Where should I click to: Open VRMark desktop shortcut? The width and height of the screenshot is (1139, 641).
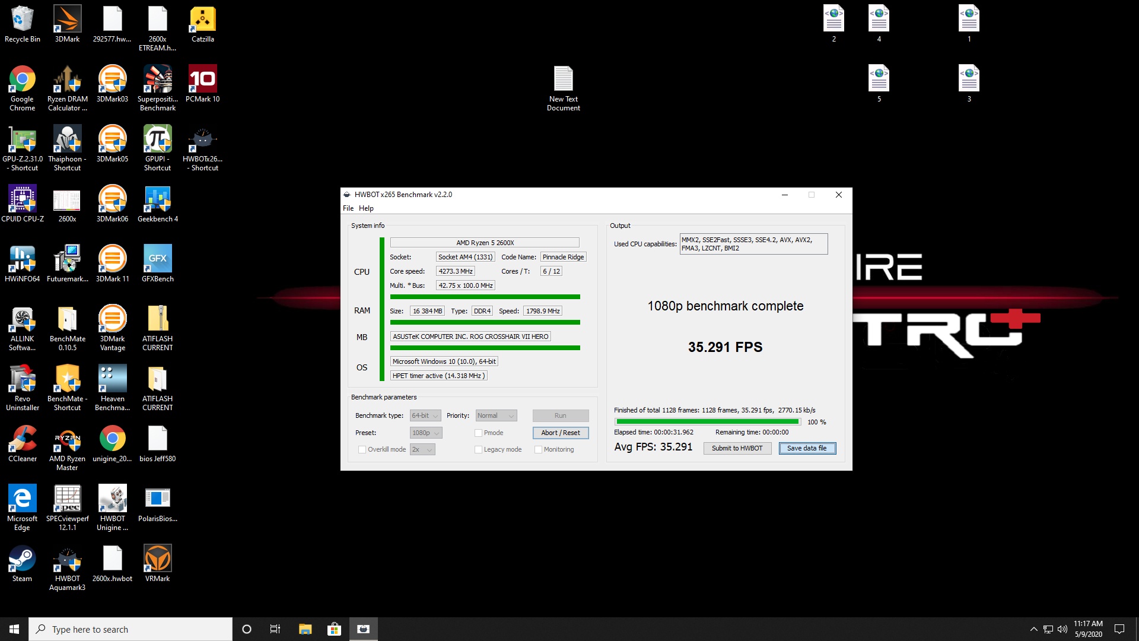[157, 564]
